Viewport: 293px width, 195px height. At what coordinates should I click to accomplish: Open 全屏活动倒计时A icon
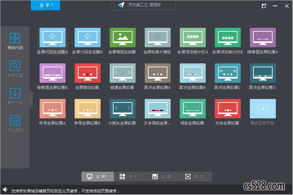(193, 38)
